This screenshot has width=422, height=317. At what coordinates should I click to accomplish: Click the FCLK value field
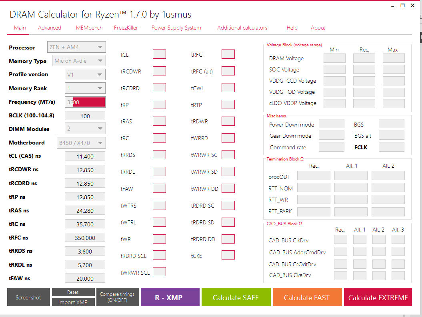pyautogui.click(x=392, y=147)
